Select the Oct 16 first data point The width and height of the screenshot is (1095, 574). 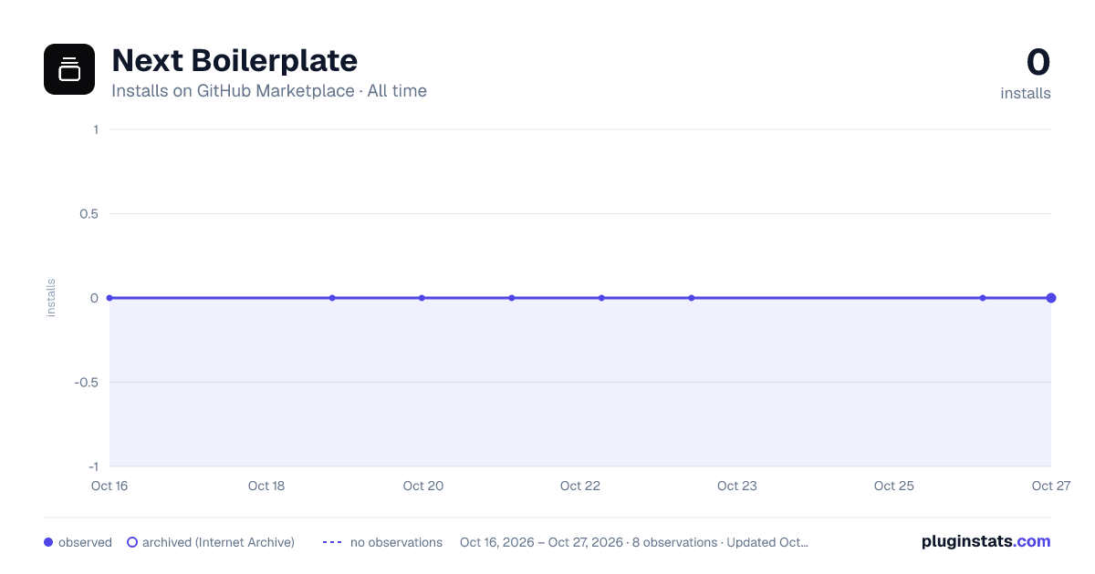109,298
